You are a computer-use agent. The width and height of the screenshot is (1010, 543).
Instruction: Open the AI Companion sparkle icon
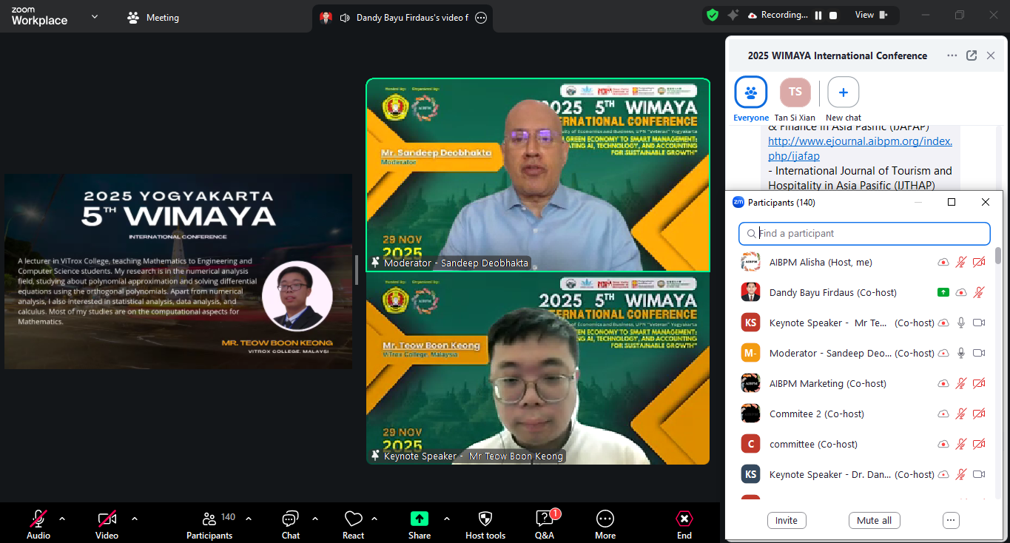click(733, 16)
